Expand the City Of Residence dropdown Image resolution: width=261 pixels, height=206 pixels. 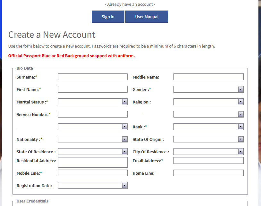coord(208,152)
